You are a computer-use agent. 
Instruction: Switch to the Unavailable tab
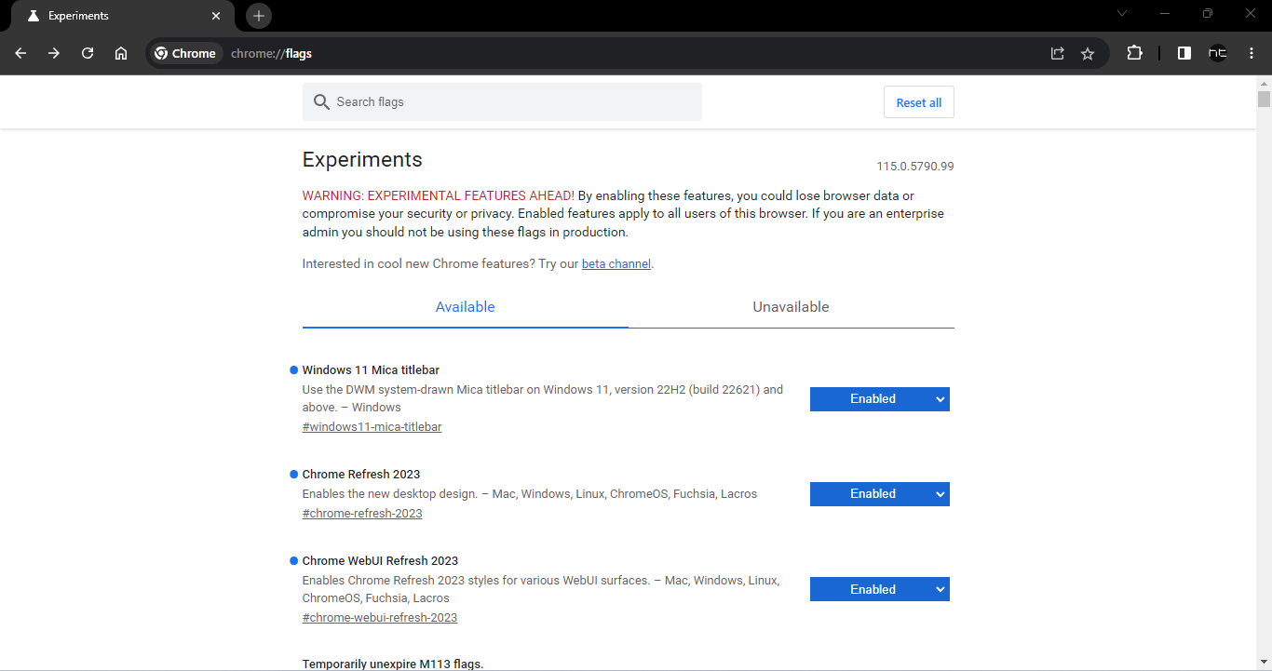[792, 307]
